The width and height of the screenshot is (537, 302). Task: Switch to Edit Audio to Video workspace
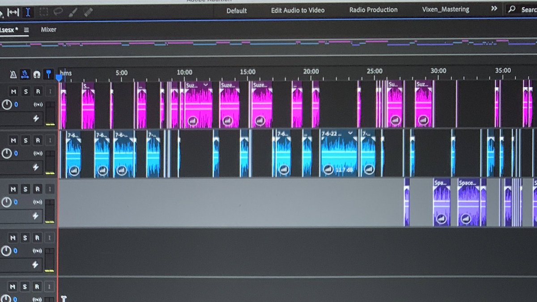(298, 10)
